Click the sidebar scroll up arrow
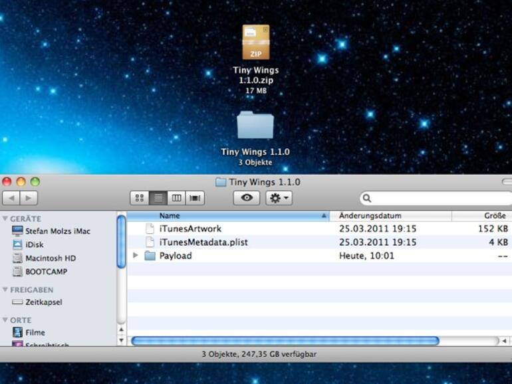Image resolution: width=512 pixels, height=384 pixels. point(121,330)
